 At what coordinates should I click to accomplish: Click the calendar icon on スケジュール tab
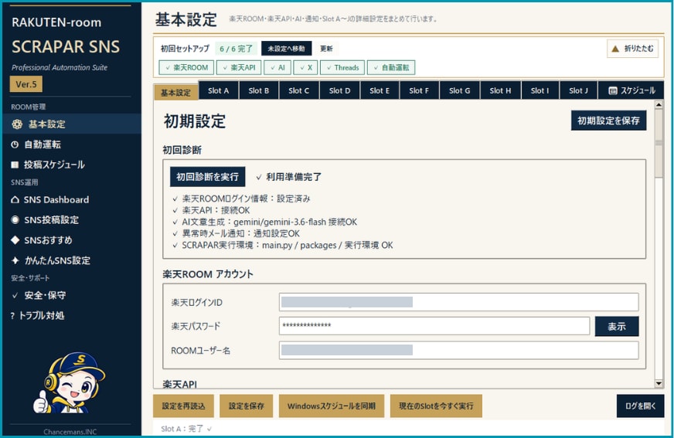point(613,90)
